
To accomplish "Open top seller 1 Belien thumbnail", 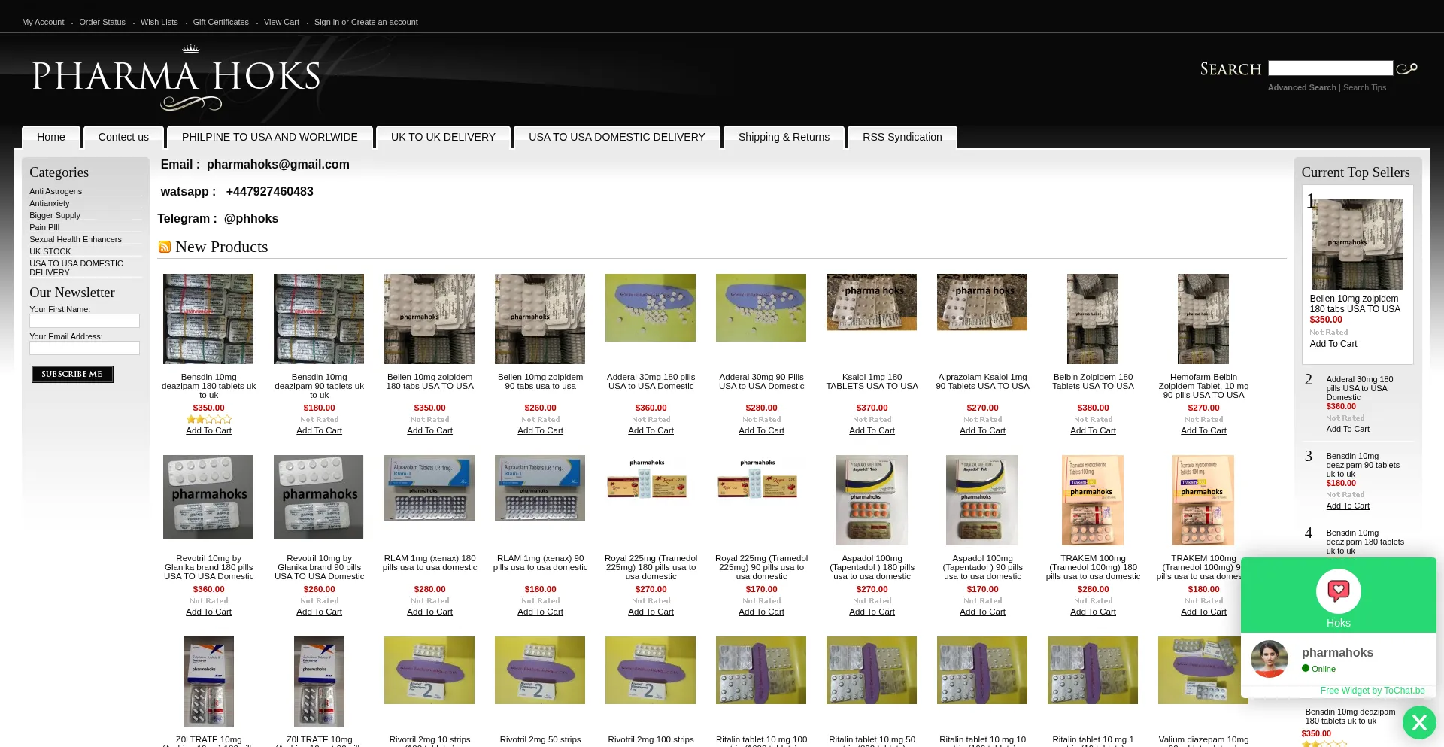I will pos(1358,244).
